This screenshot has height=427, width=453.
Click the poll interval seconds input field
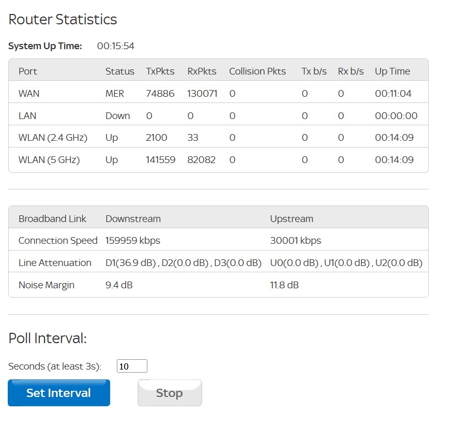point(132,365)
